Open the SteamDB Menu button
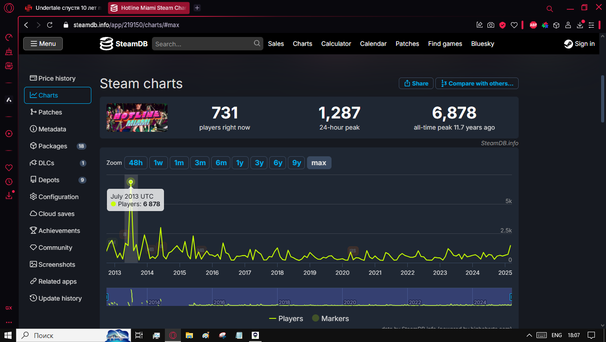This screenshot has height=342, width=606. (x=43, y=44)
